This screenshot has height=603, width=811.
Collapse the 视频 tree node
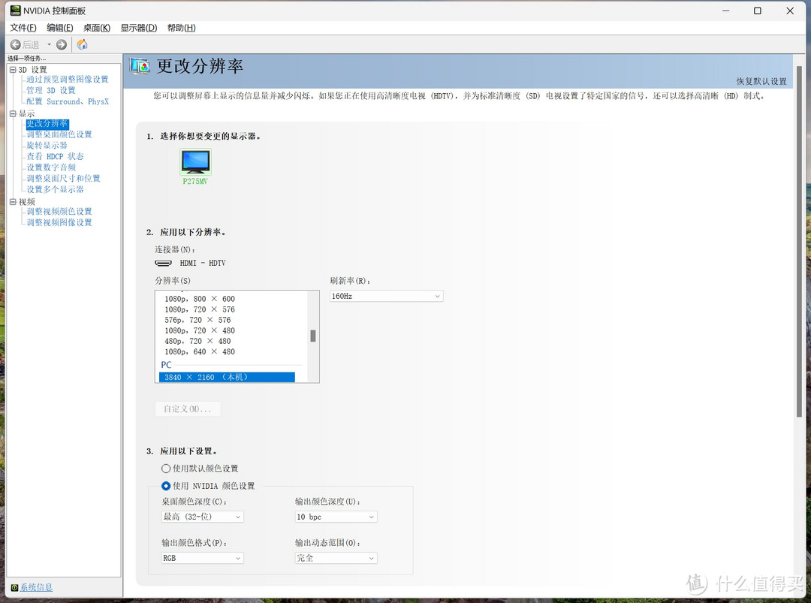(13, 202)
